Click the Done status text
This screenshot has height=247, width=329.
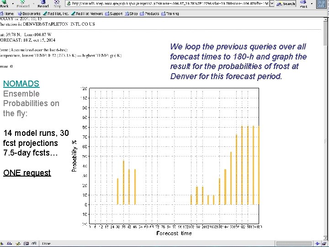point(46,244)
